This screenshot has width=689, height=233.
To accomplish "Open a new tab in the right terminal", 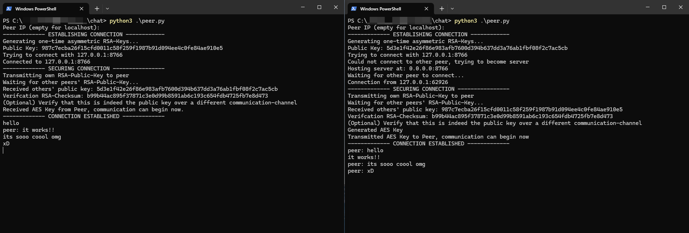I will point(442,9).
